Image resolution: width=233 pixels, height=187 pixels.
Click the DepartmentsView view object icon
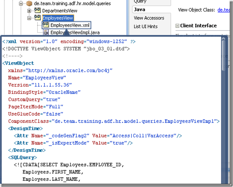click(x=38, y=11)
